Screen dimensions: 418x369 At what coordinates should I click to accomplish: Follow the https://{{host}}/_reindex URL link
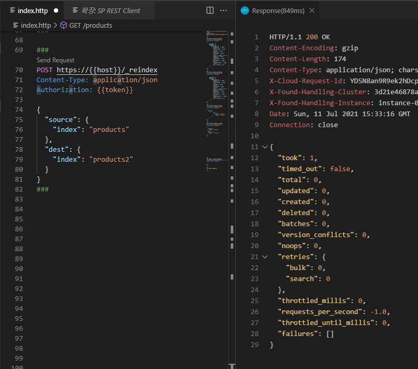click(x=107, y=70)
